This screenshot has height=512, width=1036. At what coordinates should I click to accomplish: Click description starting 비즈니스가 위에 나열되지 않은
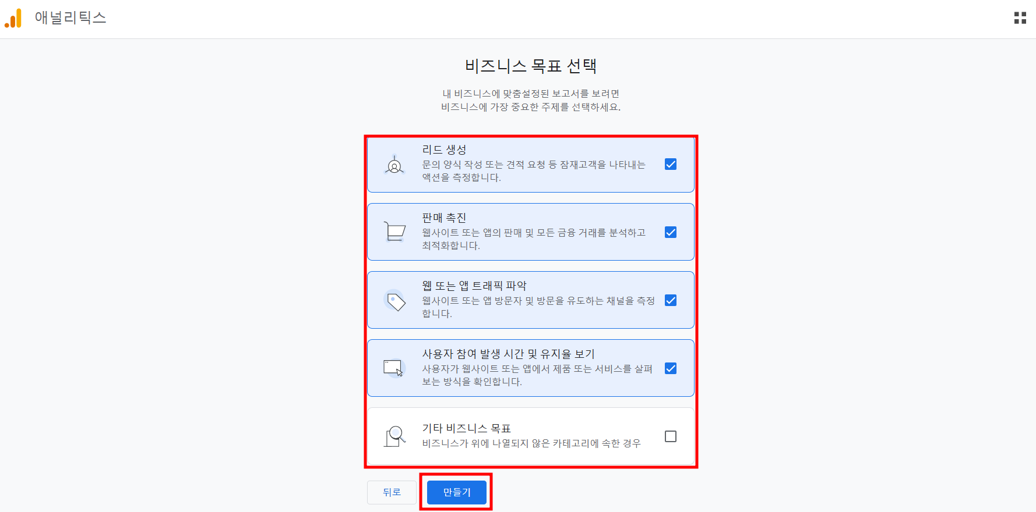531,443
